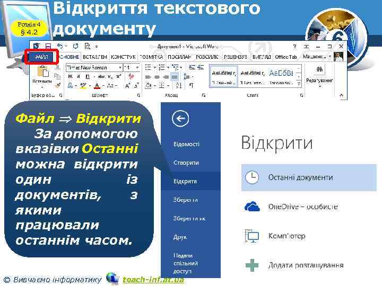Click the Increase Font Size icon
Screen dimensions: 382x286
click(x=127, y=86)
